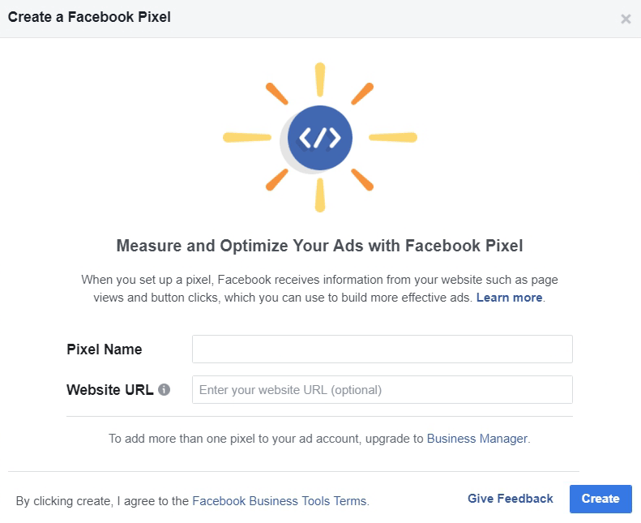Click the Pixel Name label

point(104,349)
